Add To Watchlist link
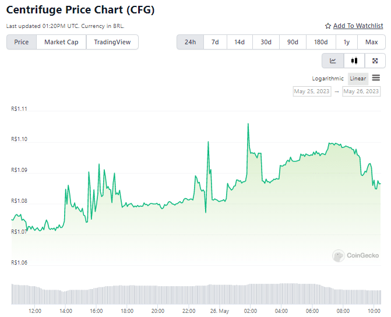The height and width of the screenshot is (317, 391). pos(358,26)
